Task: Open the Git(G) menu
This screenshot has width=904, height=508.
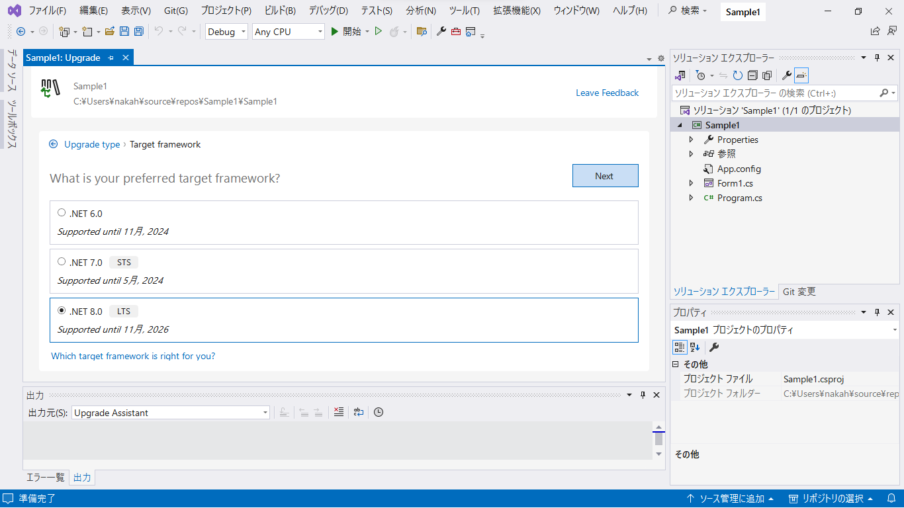Action: tap(175, 11)
